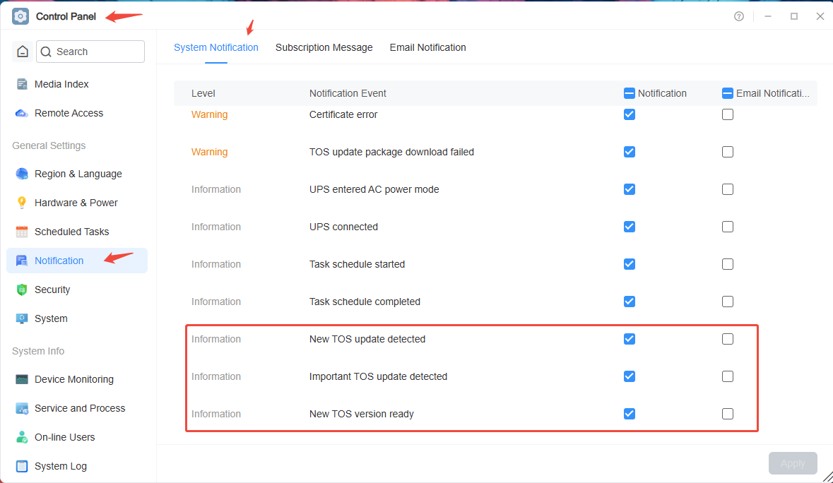This screenshot has height=483, width=833.
Task: Click the System Log icon
Action: coord(22,466)
